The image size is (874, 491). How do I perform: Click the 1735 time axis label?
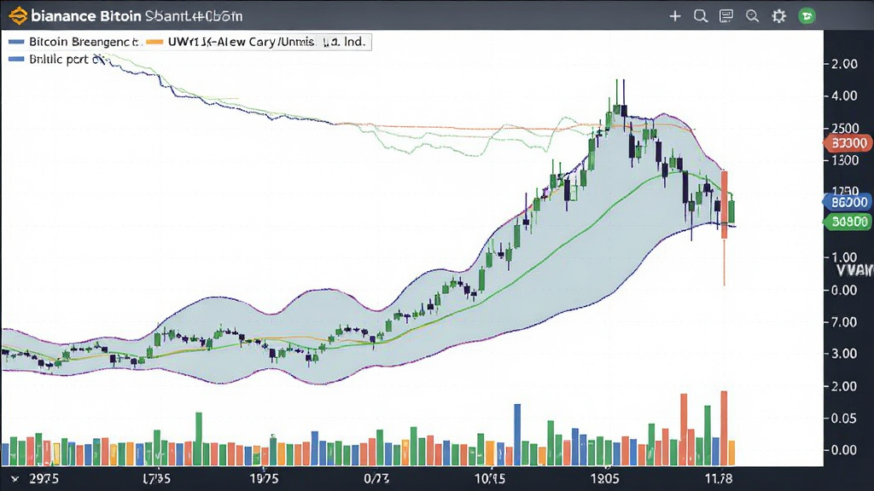point(157,479)
